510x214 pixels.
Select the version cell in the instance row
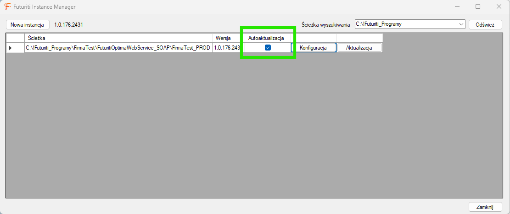[x=226, y=48]
